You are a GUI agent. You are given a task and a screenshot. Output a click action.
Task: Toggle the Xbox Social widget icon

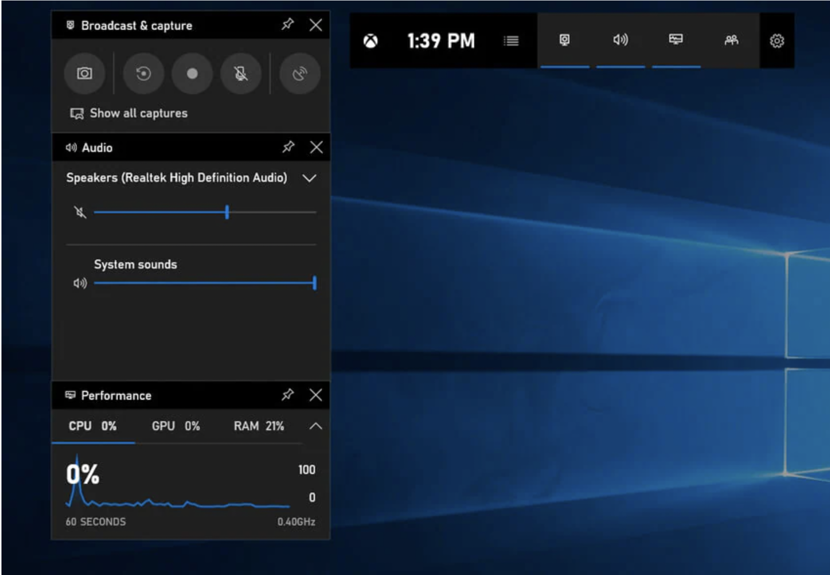[731, 40]
